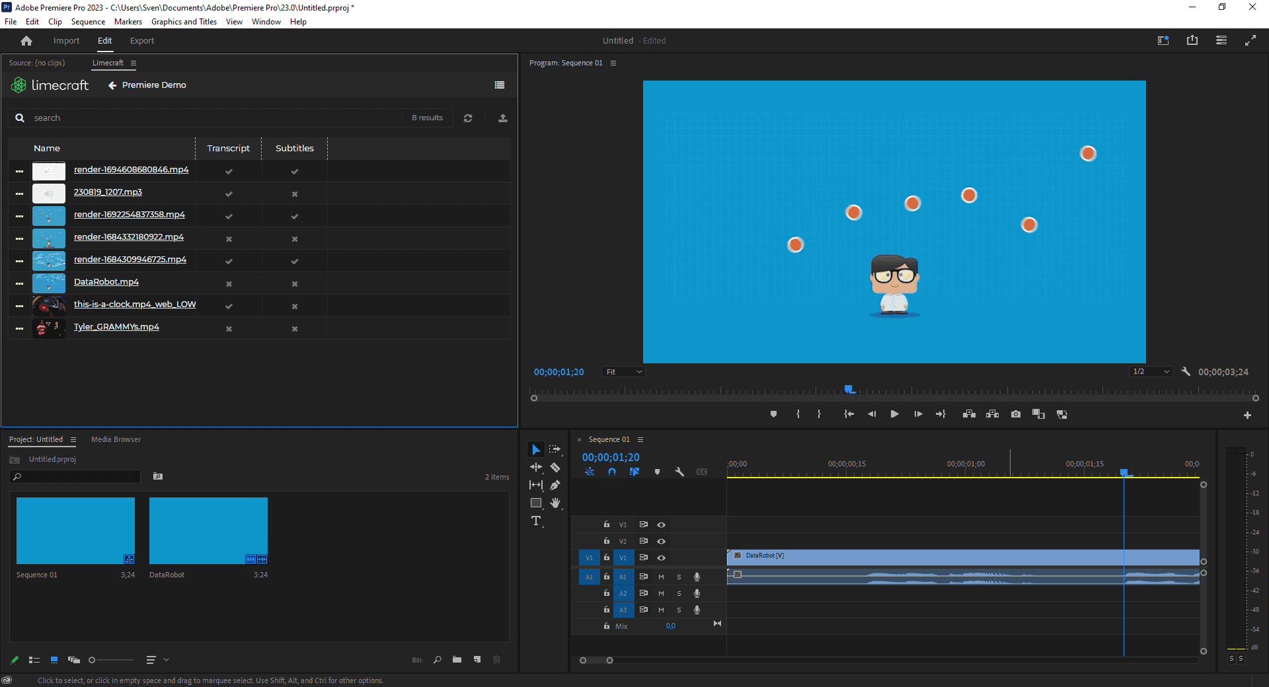Viewport: 1269px width, 687px height.
Task: Solo audio track A2
Action: coord(679,593)
